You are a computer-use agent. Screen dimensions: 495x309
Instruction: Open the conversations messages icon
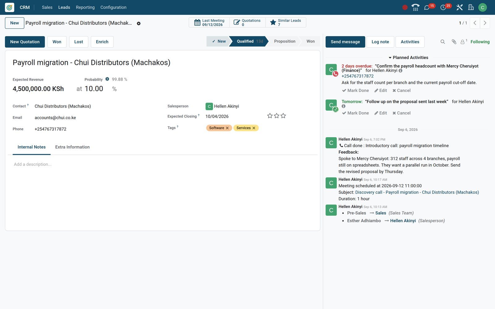point(427,7)
